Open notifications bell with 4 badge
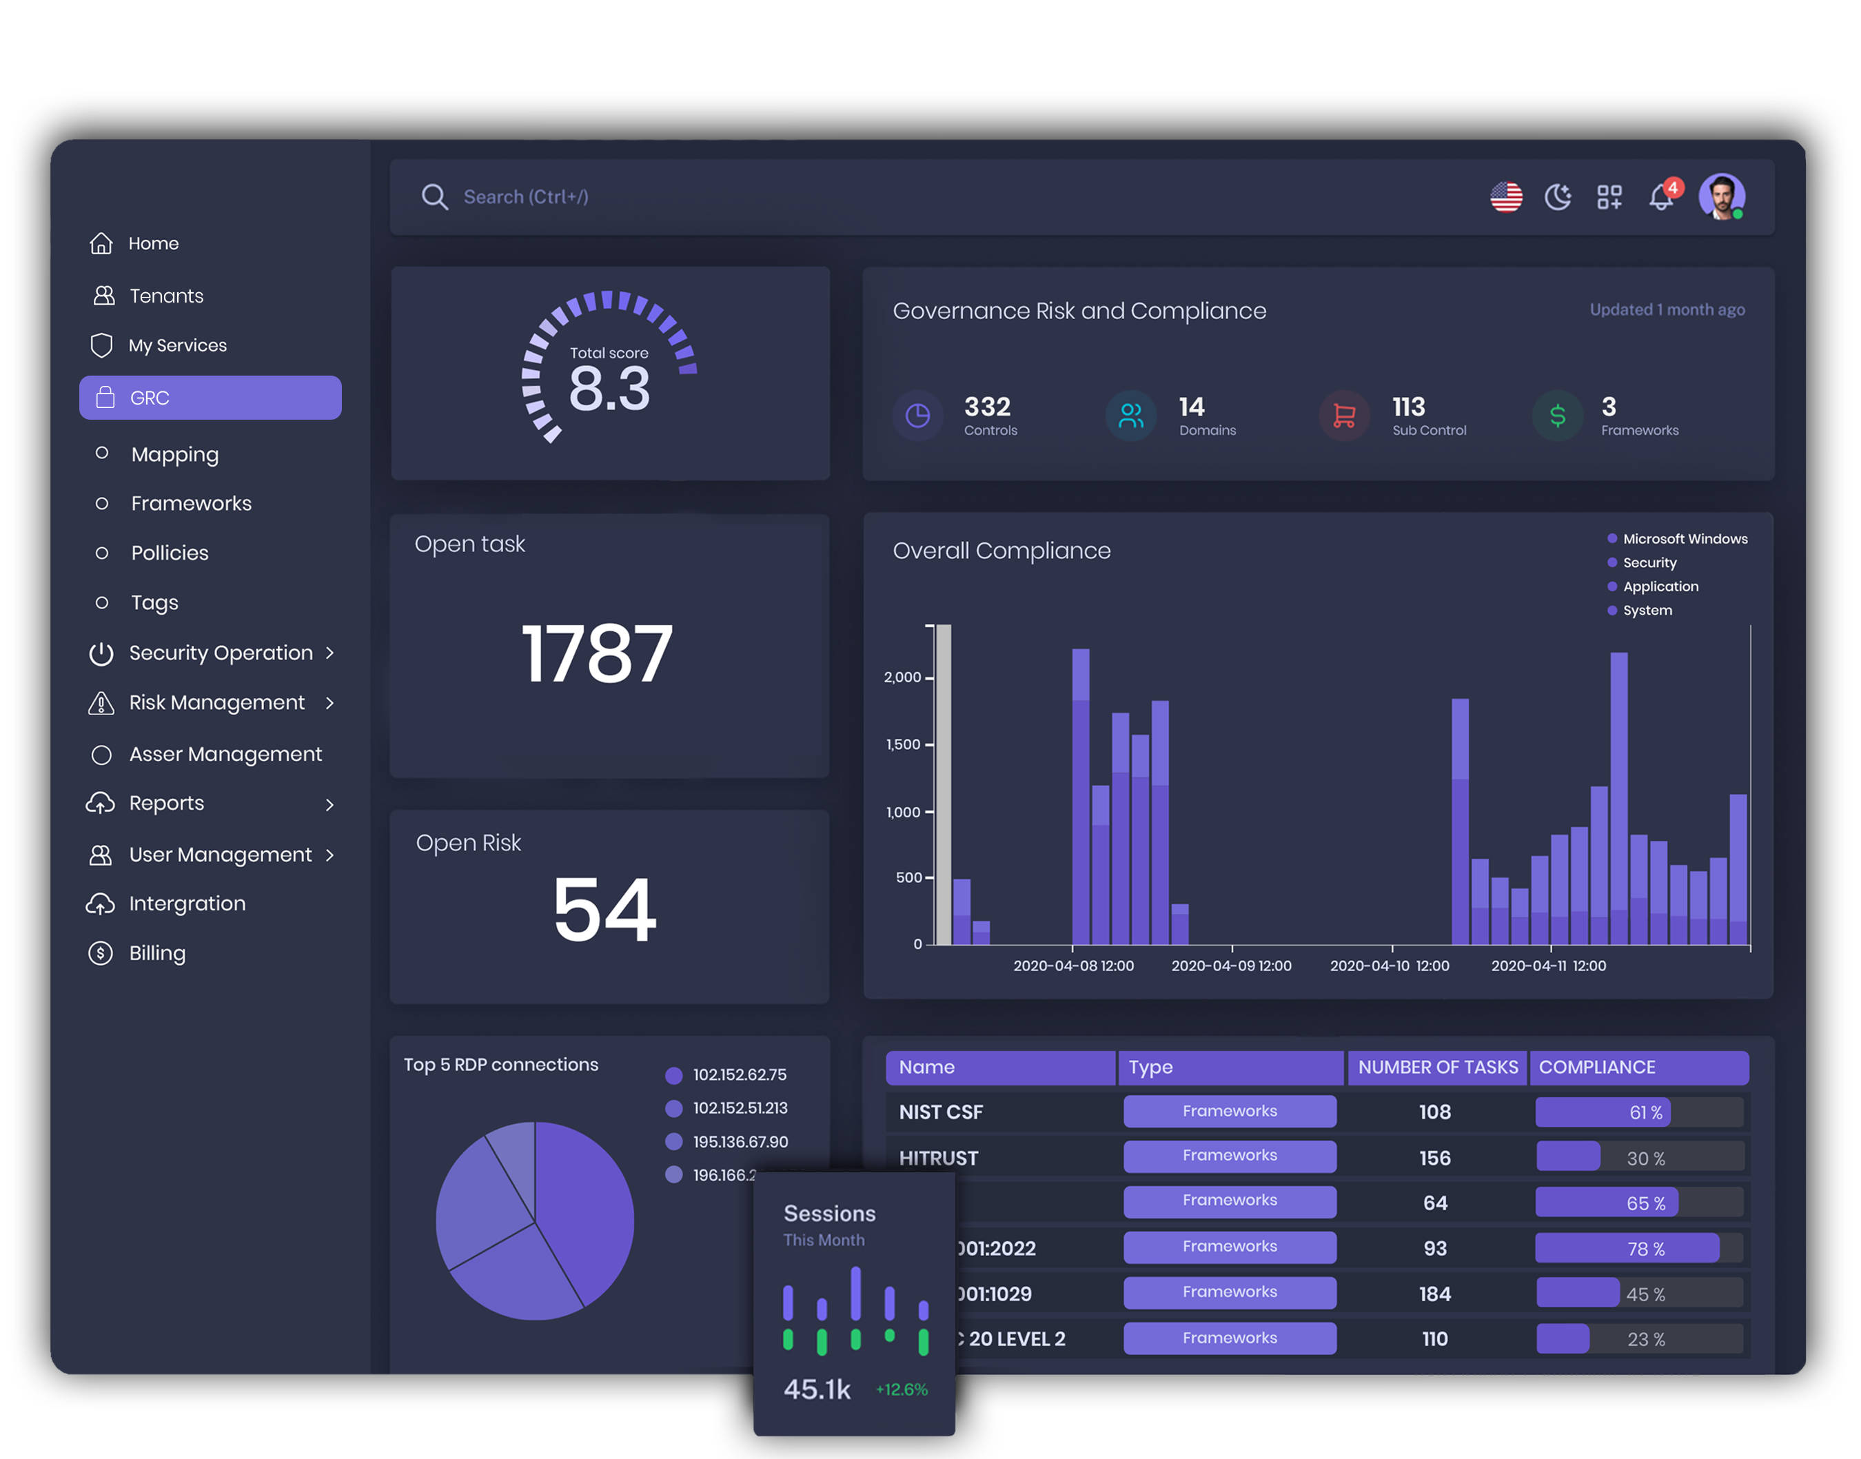This screenshot has width=1861, height=1459. point(1664,195)
